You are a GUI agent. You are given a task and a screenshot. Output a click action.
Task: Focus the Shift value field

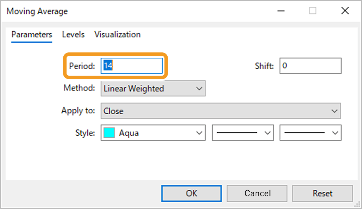pyautogui.click(x=310, y=66)
